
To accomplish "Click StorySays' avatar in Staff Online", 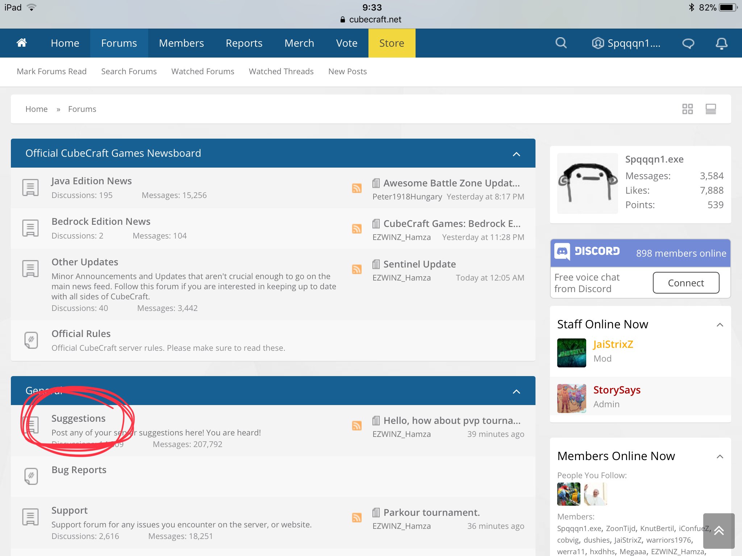I will click(x=571, y=398).
